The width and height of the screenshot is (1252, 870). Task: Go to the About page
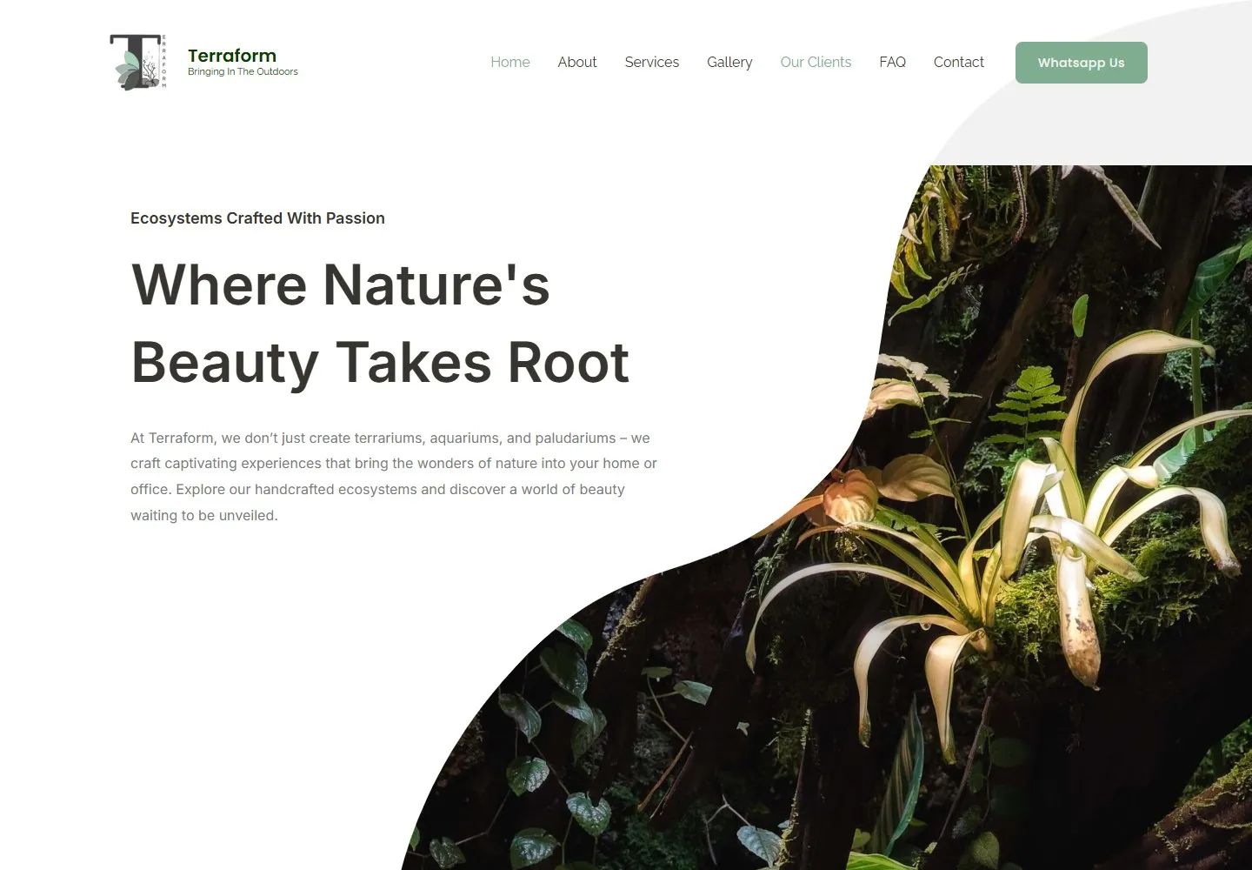(577, 62)
